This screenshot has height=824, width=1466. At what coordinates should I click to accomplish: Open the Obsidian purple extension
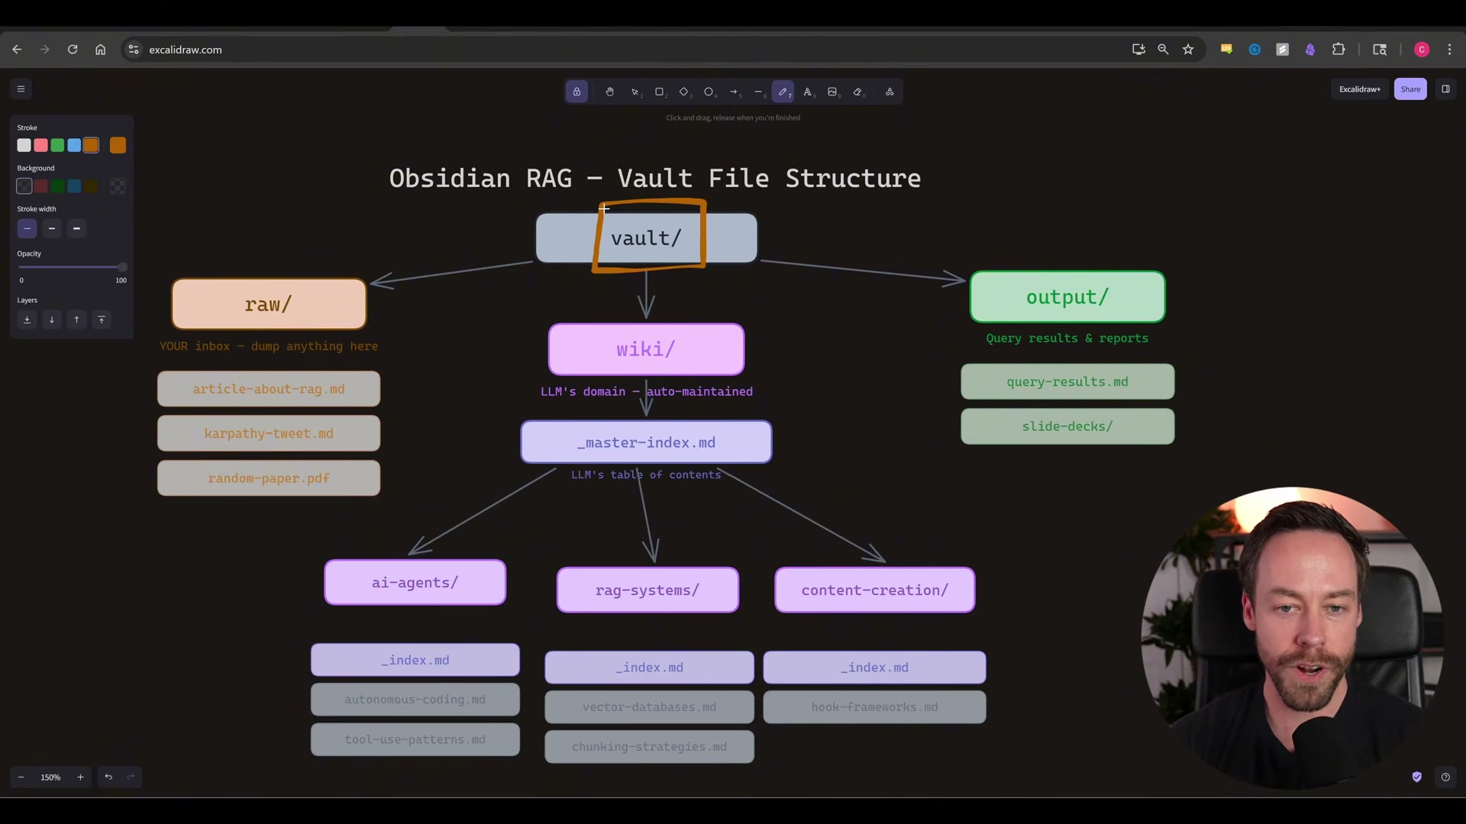coord(1310,50)
